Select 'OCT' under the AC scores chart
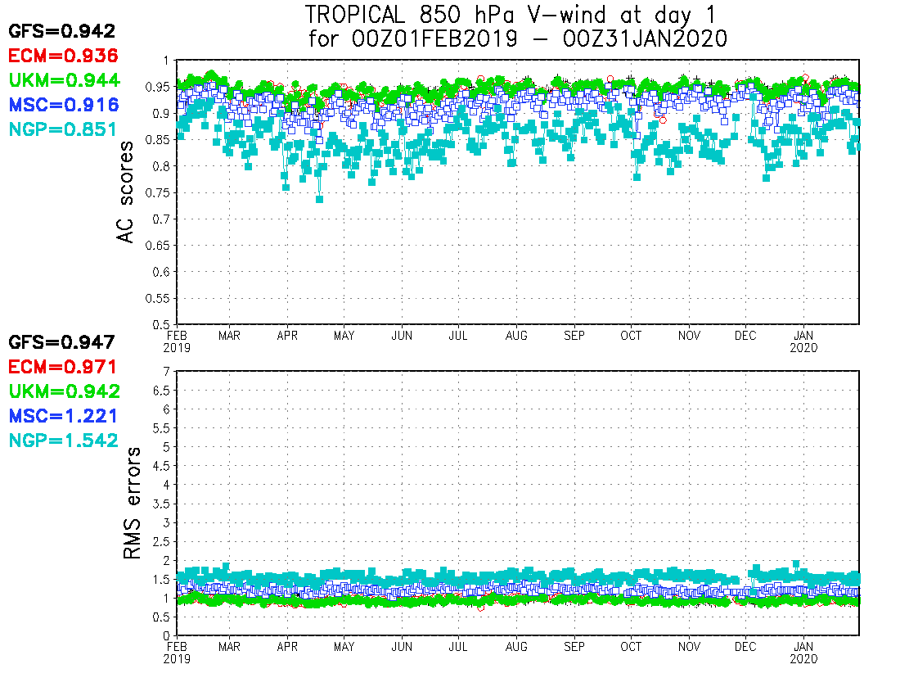Image resolution: width=900 pixels, height=696 pixels. click(x=631, y=336)
